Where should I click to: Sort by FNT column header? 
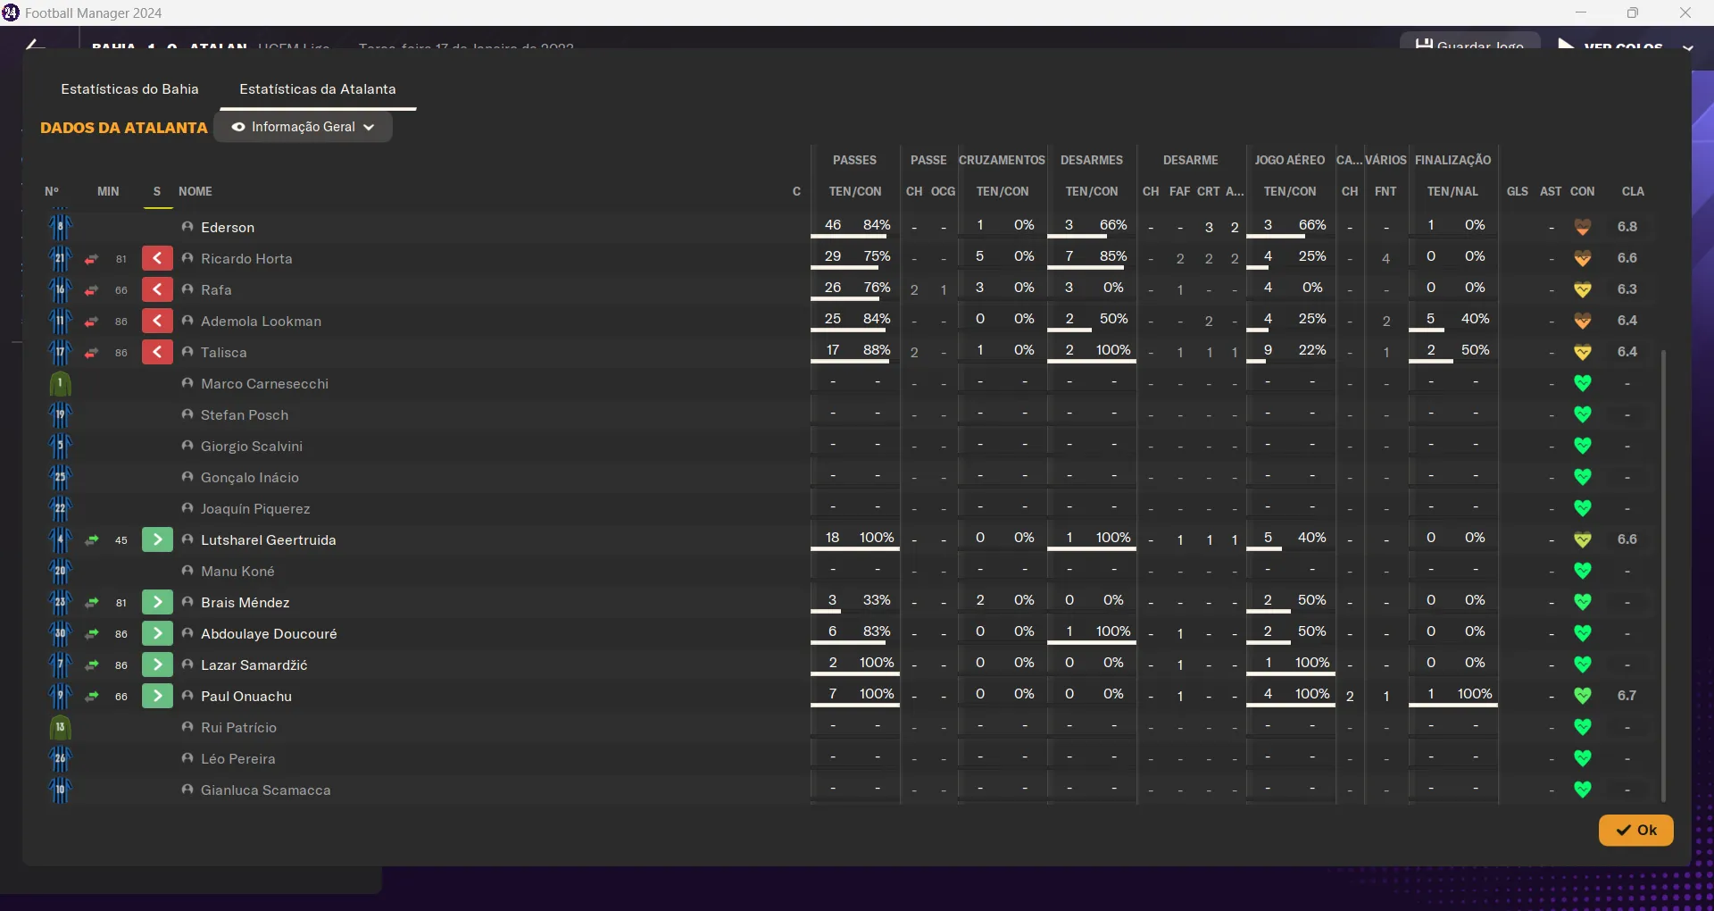pos(1385,191)
